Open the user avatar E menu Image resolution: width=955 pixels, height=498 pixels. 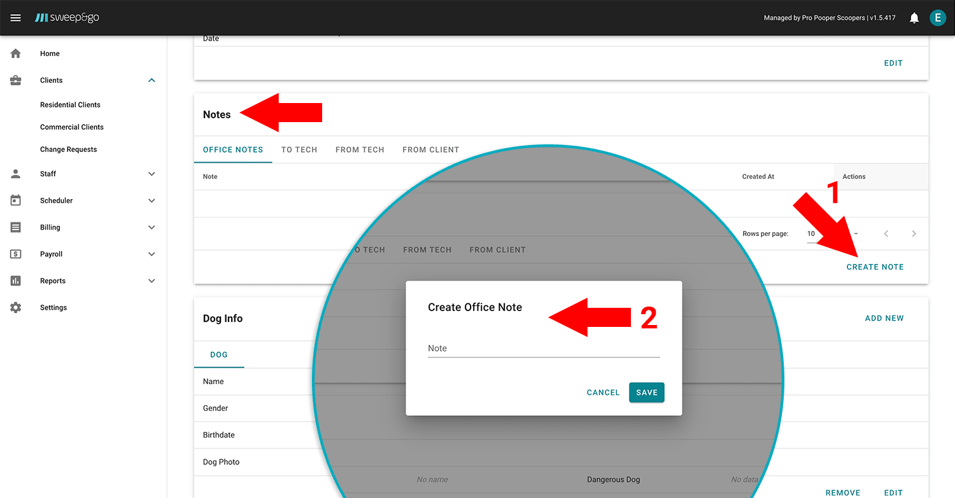pos(937,18)
